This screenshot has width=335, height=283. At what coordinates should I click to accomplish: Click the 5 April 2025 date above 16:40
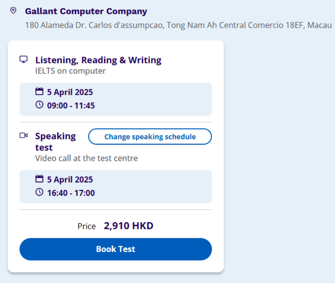tap(70, 179)
